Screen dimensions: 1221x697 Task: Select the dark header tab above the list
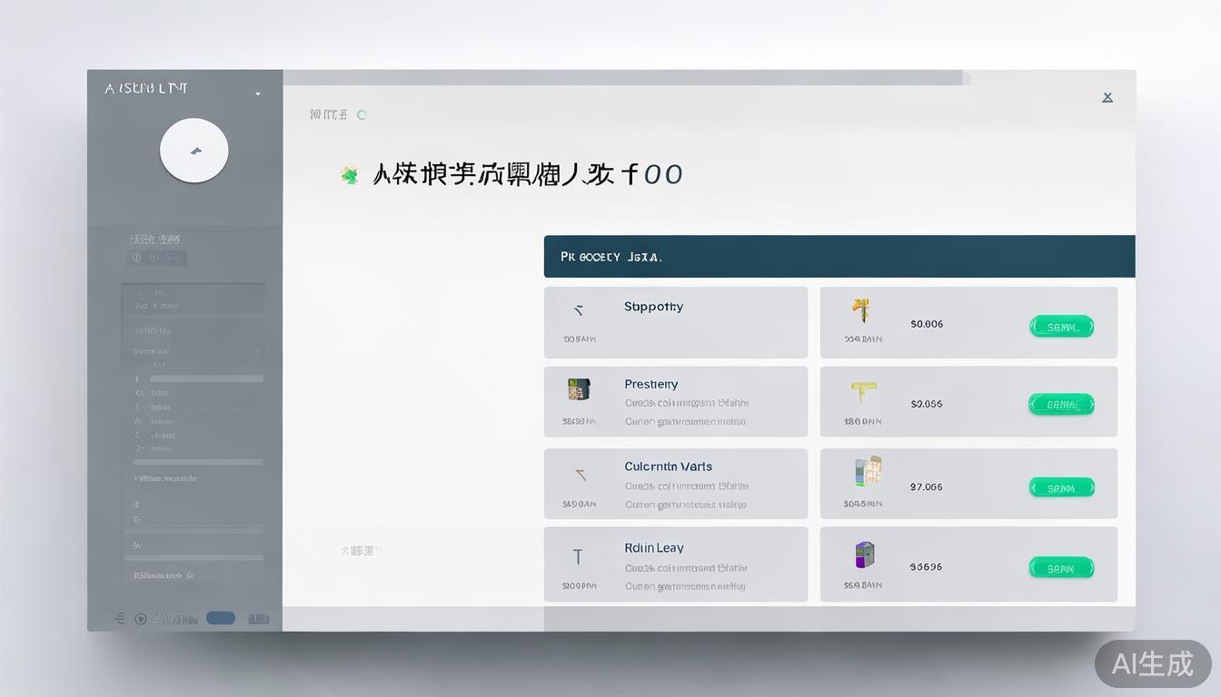click(839, 257)
